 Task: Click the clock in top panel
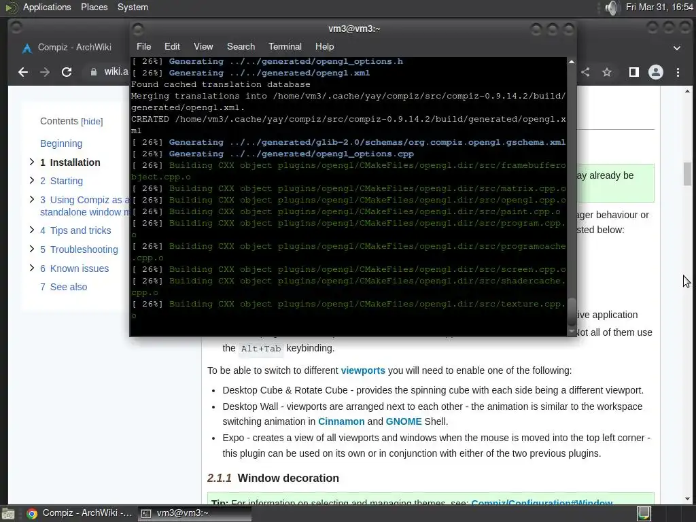(659, 7)
